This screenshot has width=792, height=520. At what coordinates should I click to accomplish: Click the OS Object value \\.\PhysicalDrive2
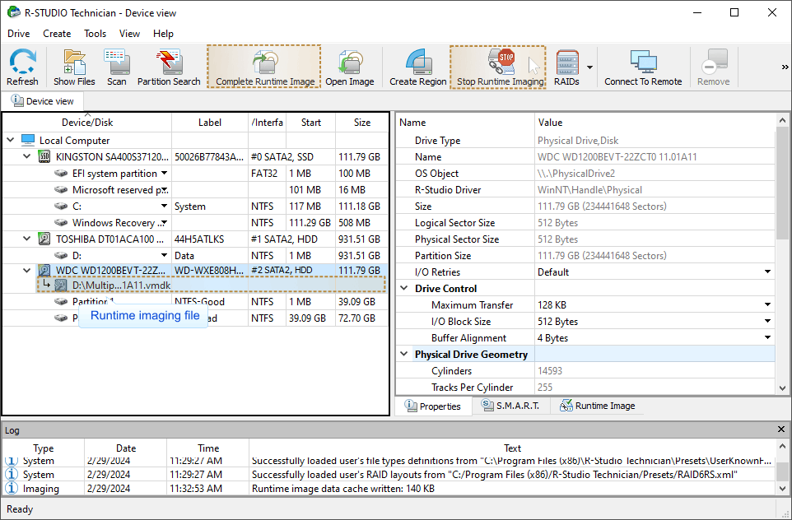pyautogui.click(x=576, y=174)
